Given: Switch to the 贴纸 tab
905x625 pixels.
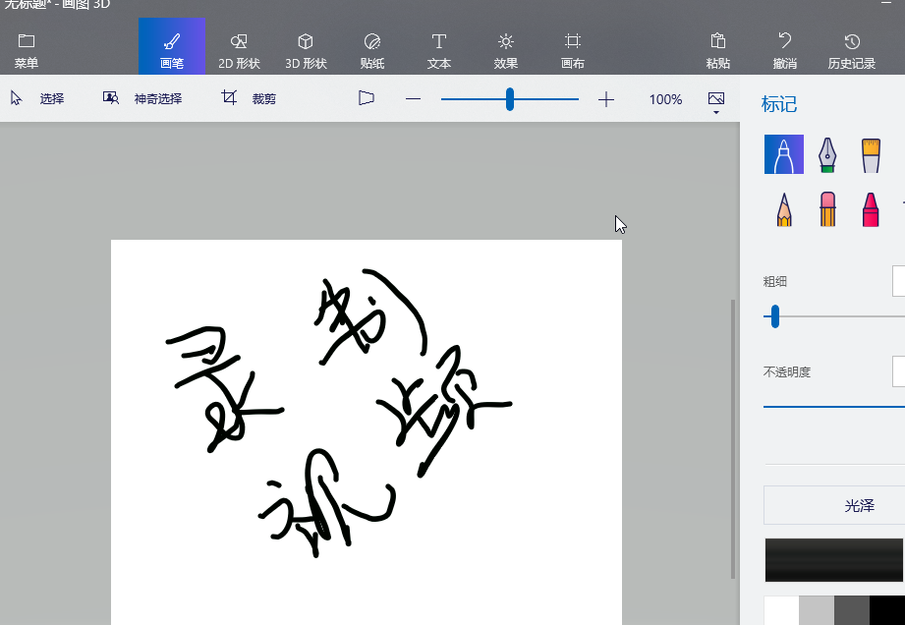Looking at the screenshot, I should click(x=372, y=50).
